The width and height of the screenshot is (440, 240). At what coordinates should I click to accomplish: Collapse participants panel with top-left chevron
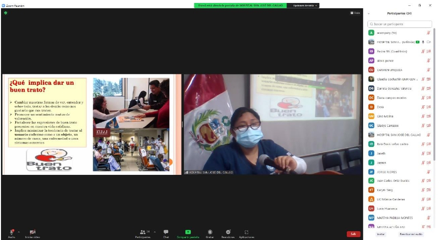[x=369, y=13]
